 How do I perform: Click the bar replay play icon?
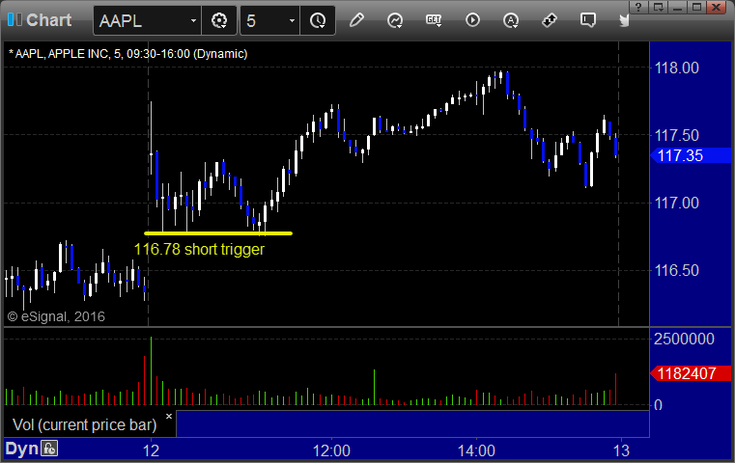pyautogui.click(x=472, y=20)
